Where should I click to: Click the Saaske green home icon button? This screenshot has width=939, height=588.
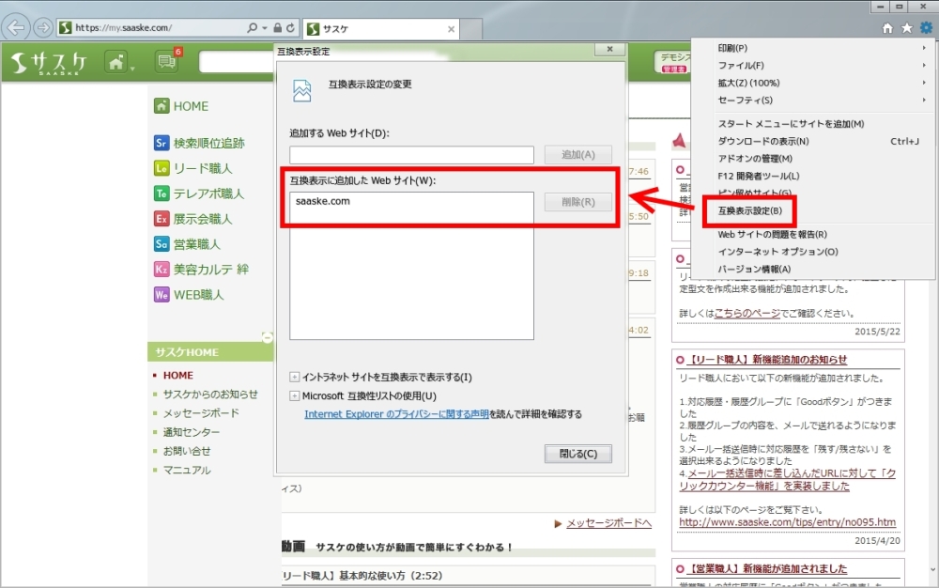pyautogui.click(x=117, y=63)
